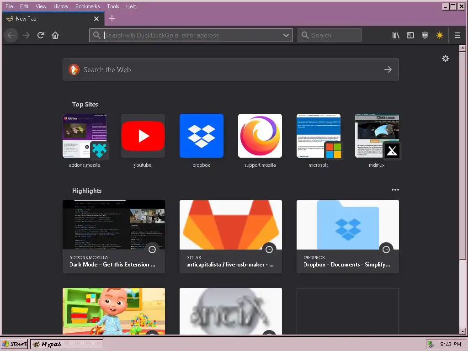The image size is (468, 351).
Task: Click the 9:18 PM clock
Action: click(450, 344)
